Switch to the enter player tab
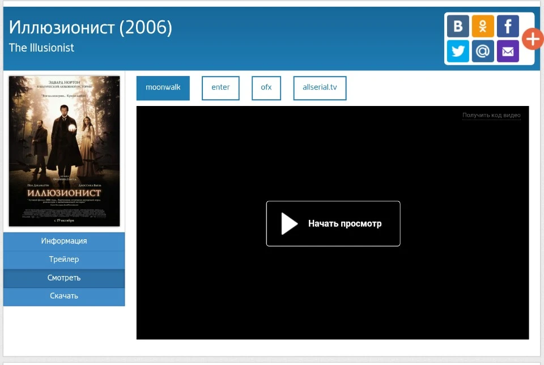Screen dimensions: 544x365 coord(220,88)
